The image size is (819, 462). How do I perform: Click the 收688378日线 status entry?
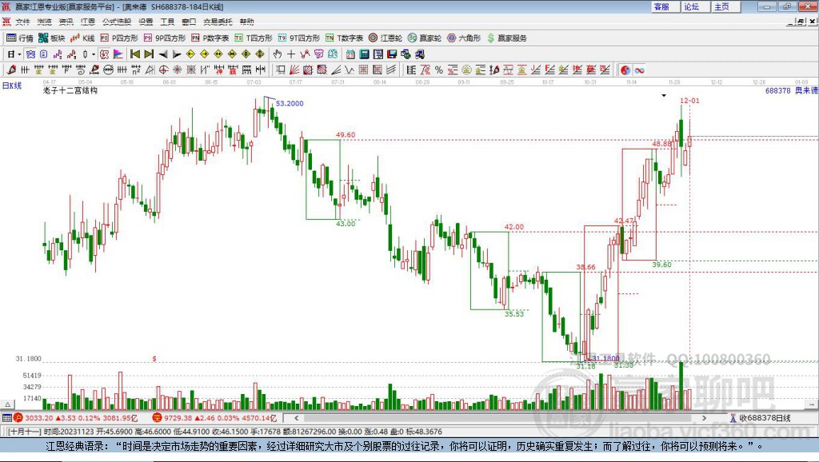[x=760, y=417]
